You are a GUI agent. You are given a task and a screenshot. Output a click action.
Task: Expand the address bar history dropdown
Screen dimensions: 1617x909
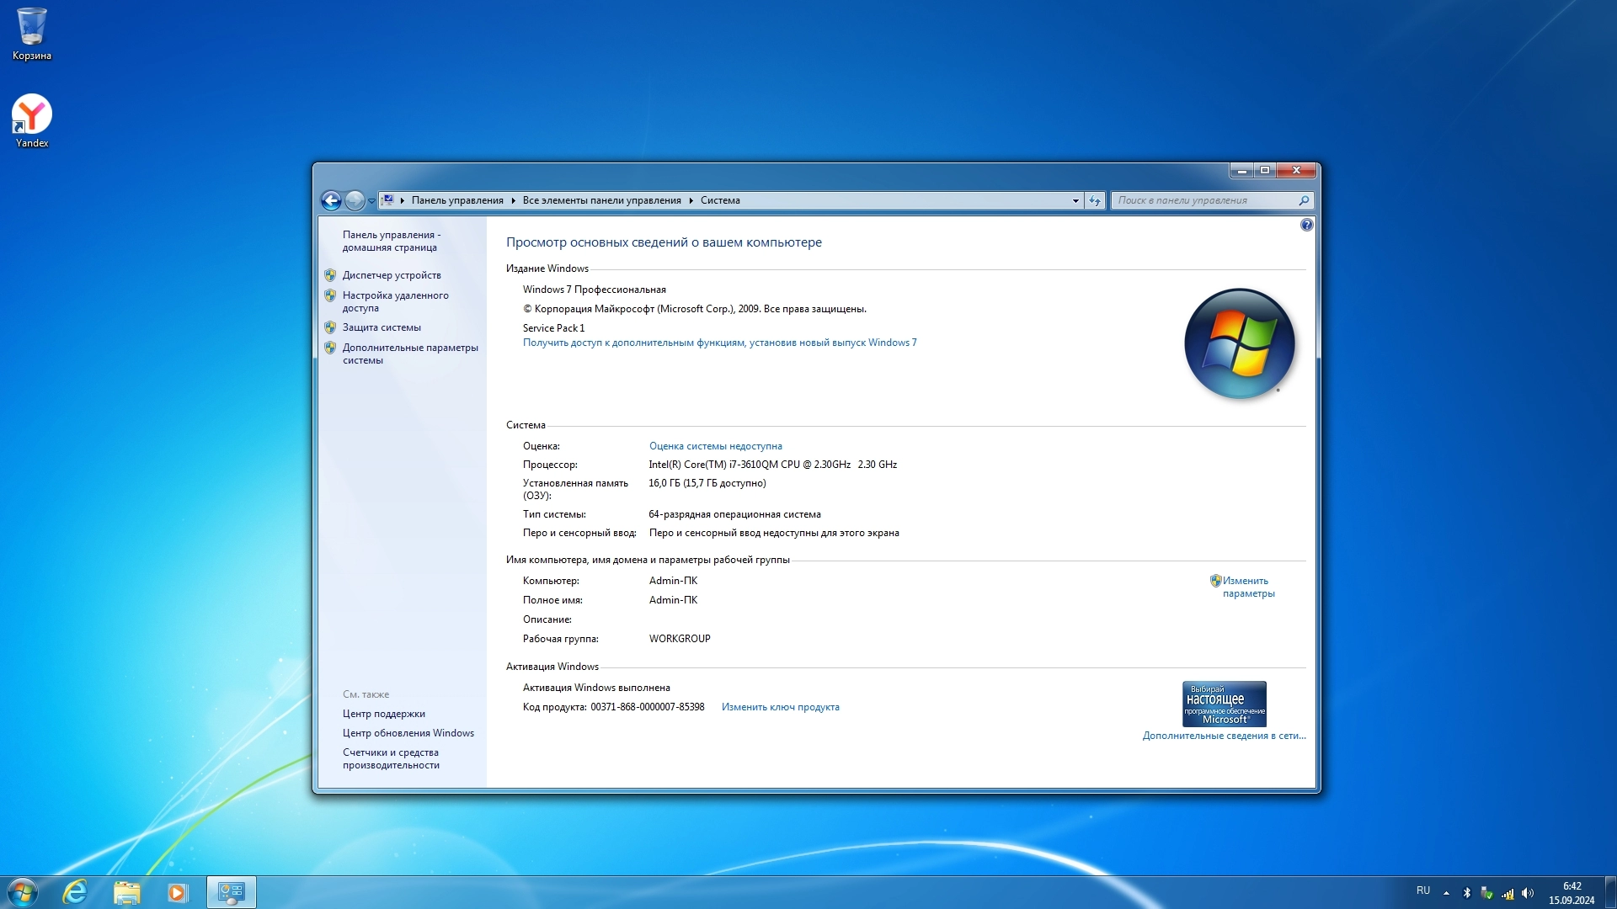pos(1075,200)
